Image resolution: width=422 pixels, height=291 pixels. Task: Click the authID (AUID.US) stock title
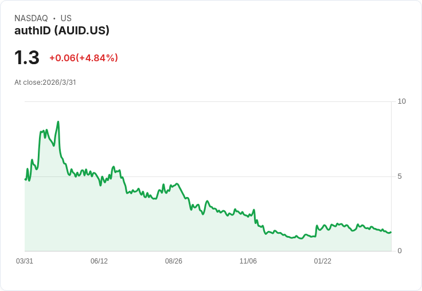(62, 30)
